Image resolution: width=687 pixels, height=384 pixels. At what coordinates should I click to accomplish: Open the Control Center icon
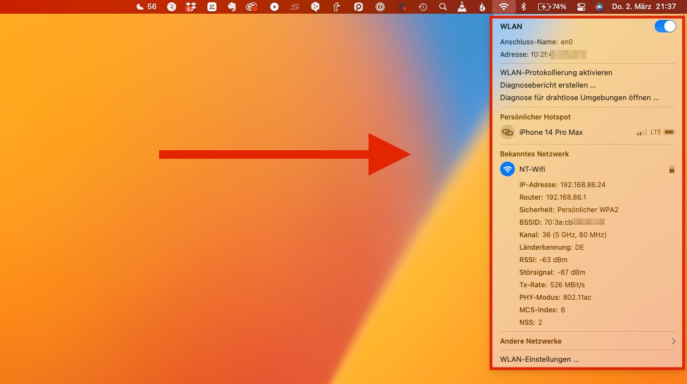pyautogui.click(x=581, y=7)
